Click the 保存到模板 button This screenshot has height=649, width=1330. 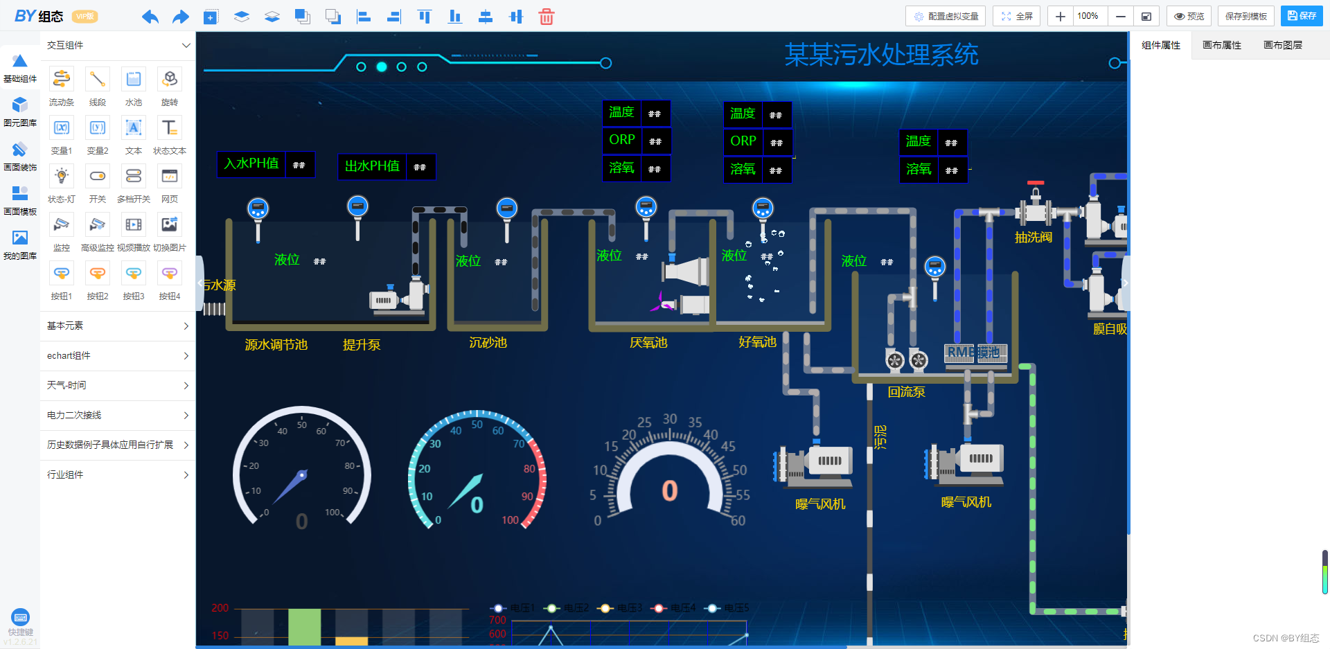click(x=1246, y=16)
